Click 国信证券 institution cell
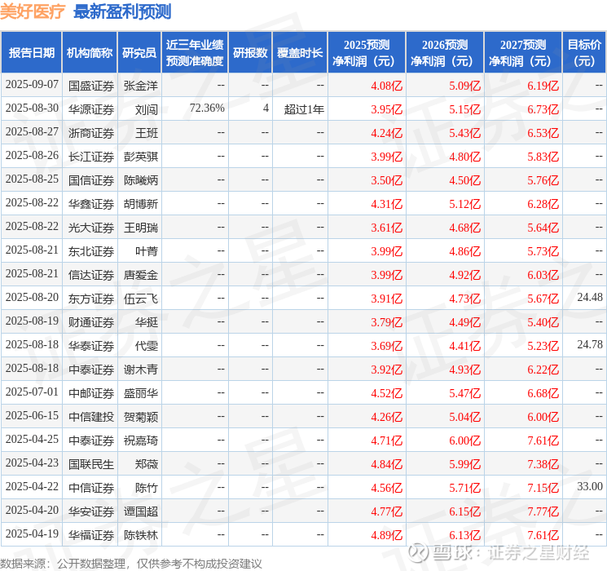 (x=91, y=180)
